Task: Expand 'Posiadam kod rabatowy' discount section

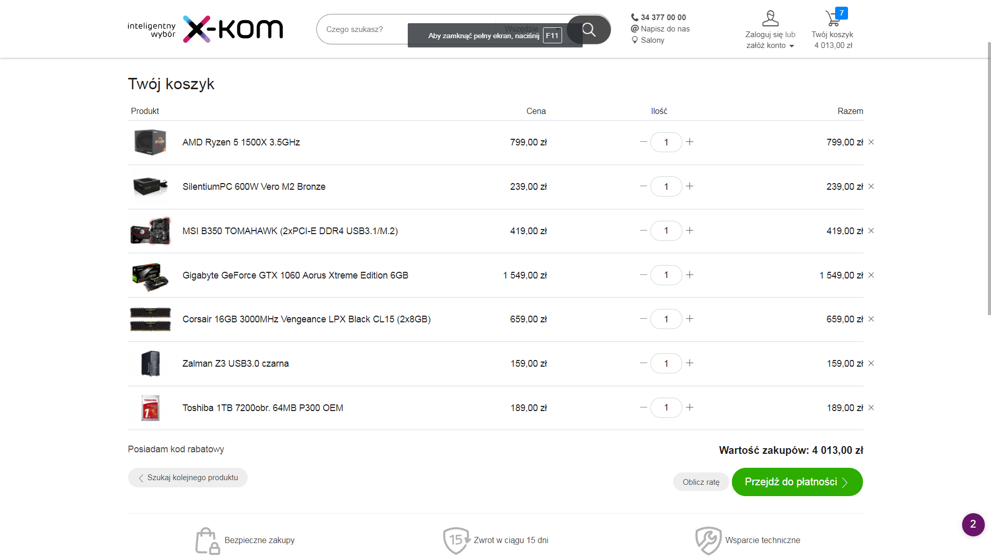Action: coord(176,449)
